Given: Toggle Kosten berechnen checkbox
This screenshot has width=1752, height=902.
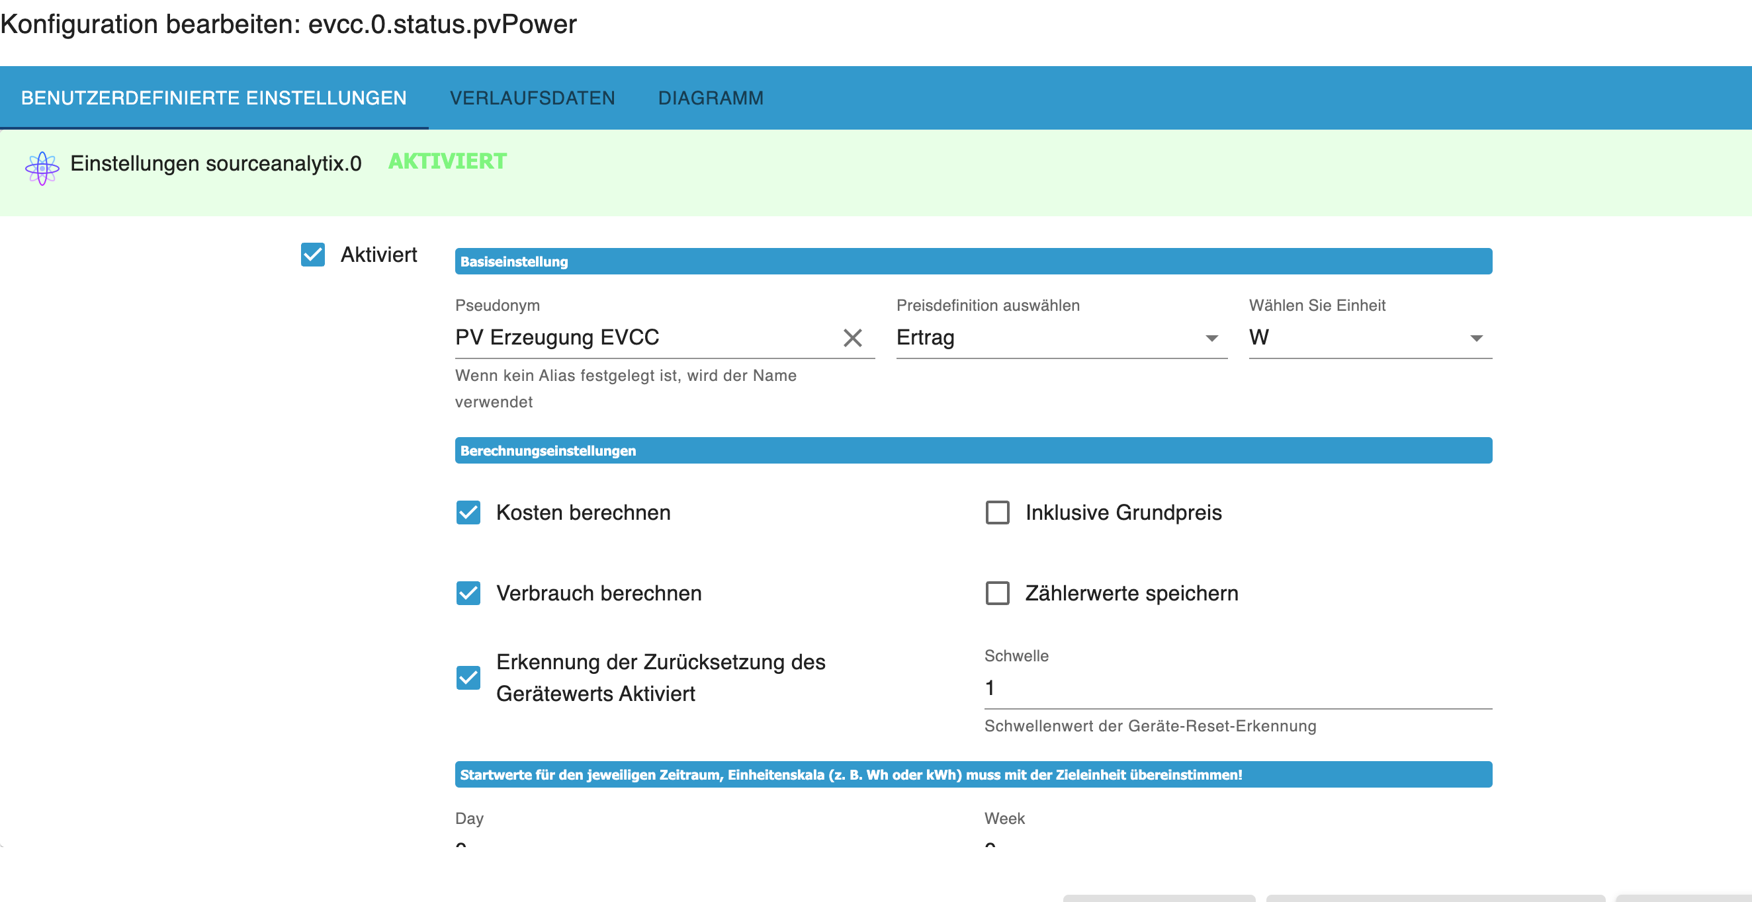Looking at the screenshot, I should tap(468, 512).
